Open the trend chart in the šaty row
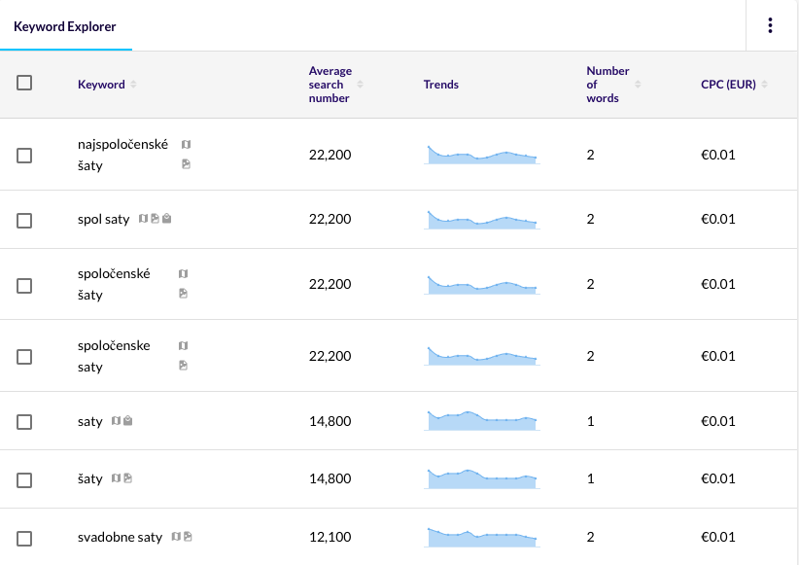This screenshot has height=565, width=799. tap(482, 478)
